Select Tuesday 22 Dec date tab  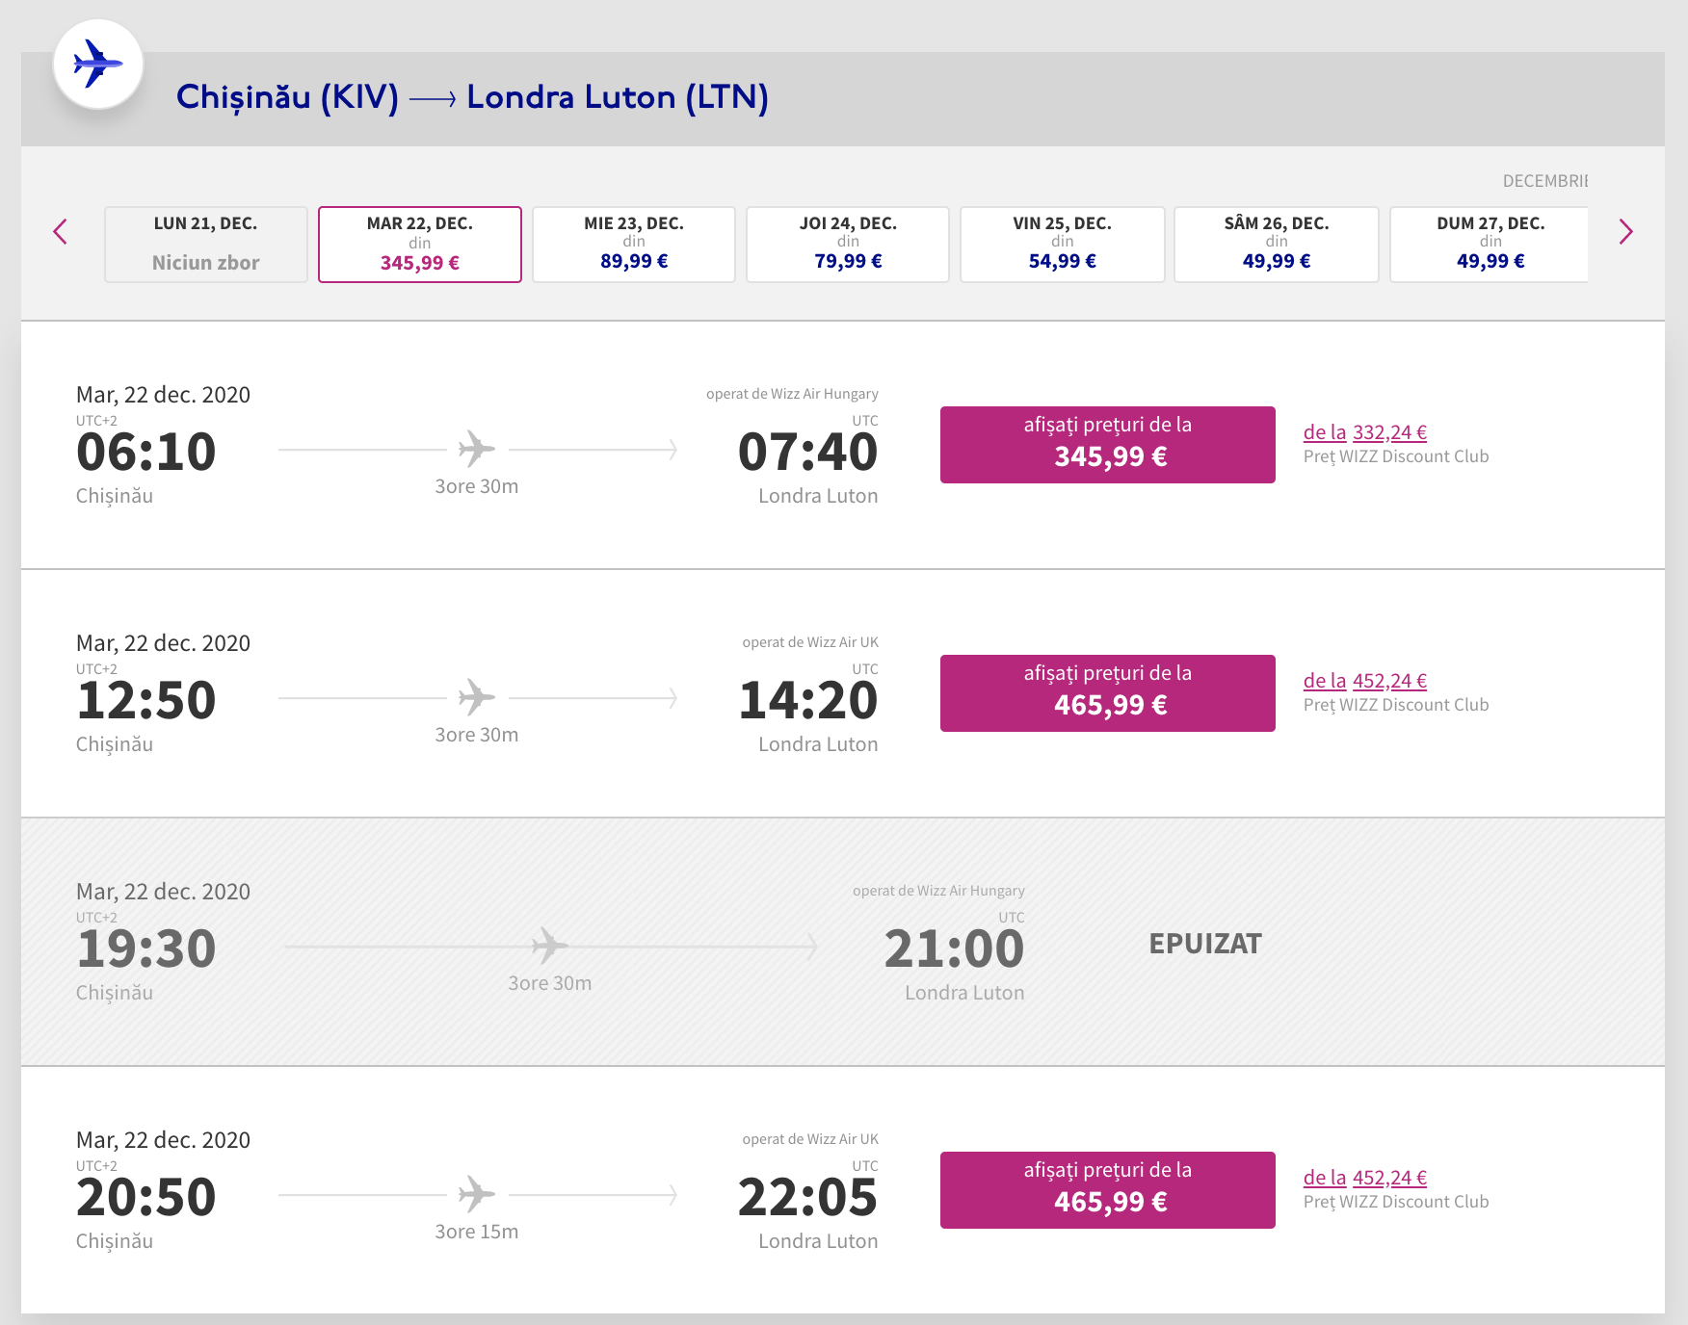coord(420,245)
